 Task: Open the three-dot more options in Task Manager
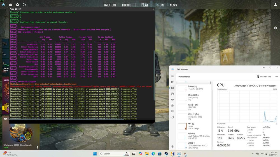(x=276, y=77)
